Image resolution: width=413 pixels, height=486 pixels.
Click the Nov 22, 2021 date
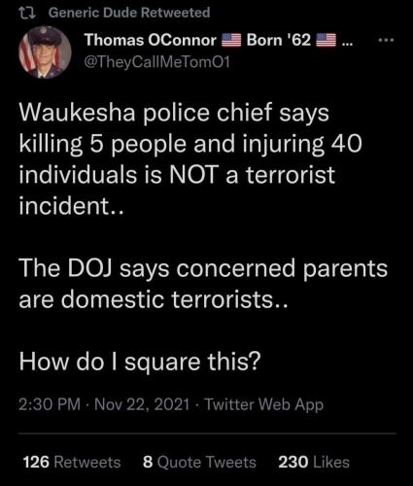point(142,404)
